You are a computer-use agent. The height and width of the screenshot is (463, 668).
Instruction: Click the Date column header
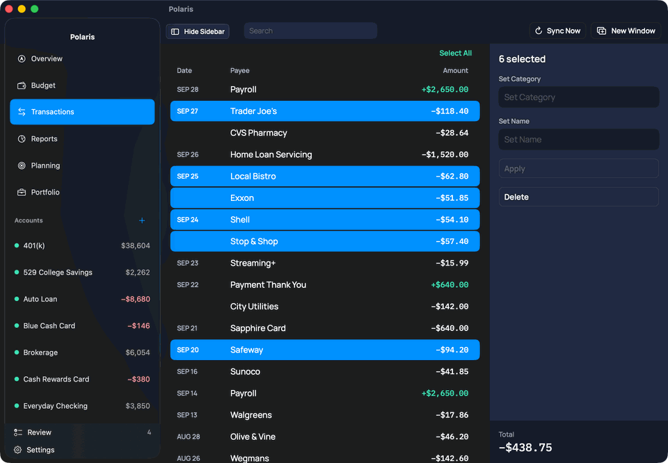pos(184,71)
